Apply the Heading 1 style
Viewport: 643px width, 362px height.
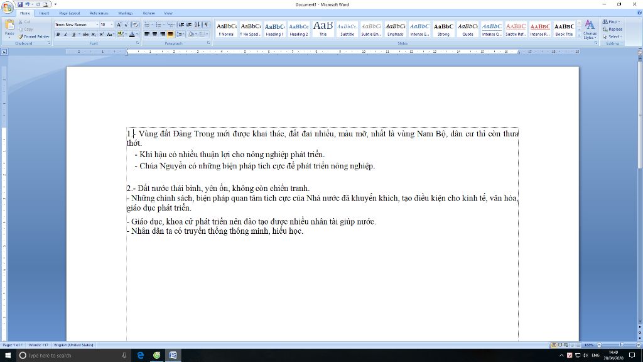(275, 29)
